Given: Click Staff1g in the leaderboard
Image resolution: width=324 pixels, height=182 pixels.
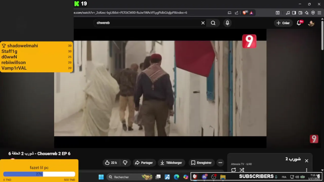Looking at the screenshot, I should coord(9,51).
